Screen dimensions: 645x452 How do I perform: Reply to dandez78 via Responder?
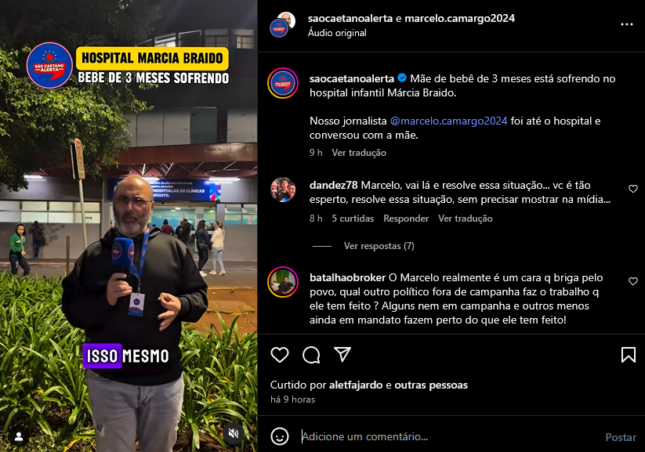(x=406, y=219)
